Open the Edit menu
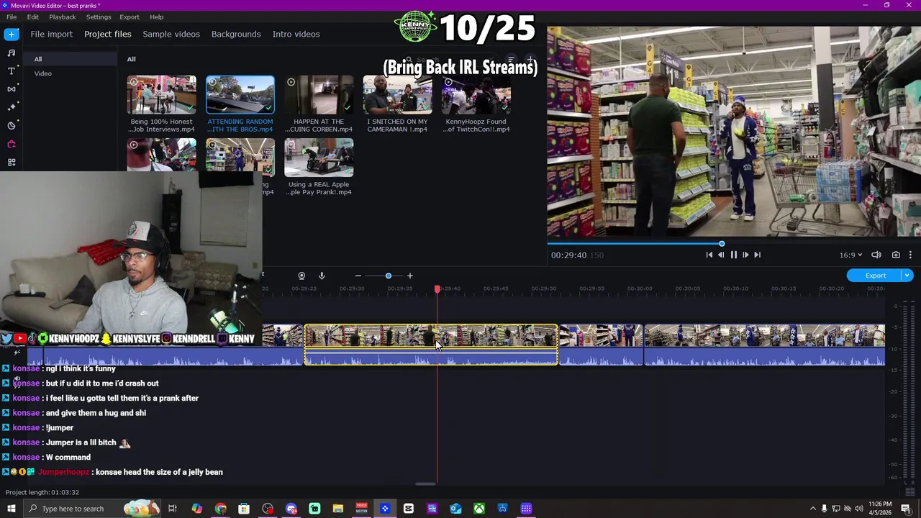Screen dimensions: 921x518 click(x=33, y=17)
